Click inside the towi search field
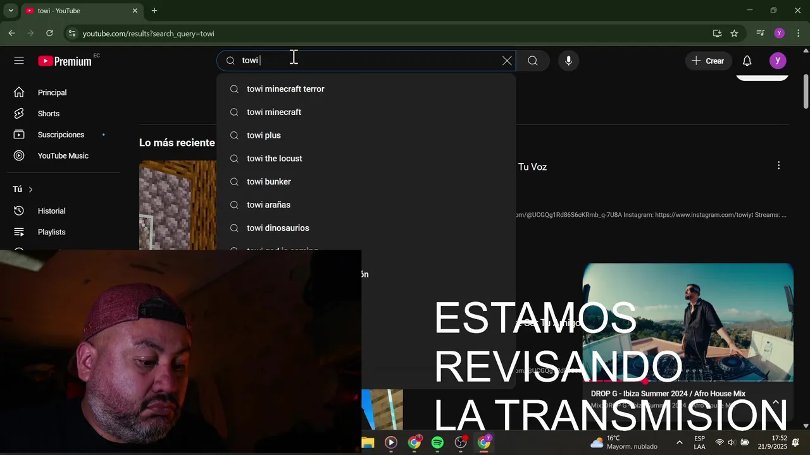Image resolution: width=810 pixels, height=455 pixels. coord(367,61)
